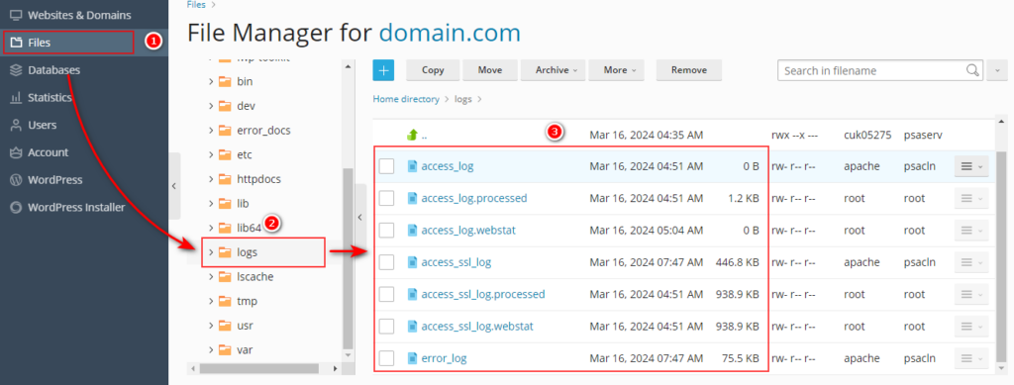Viewport: 1014px width, 385px height.
Task: Open WordPress Installer in sidebar
Action: (76, 208)
